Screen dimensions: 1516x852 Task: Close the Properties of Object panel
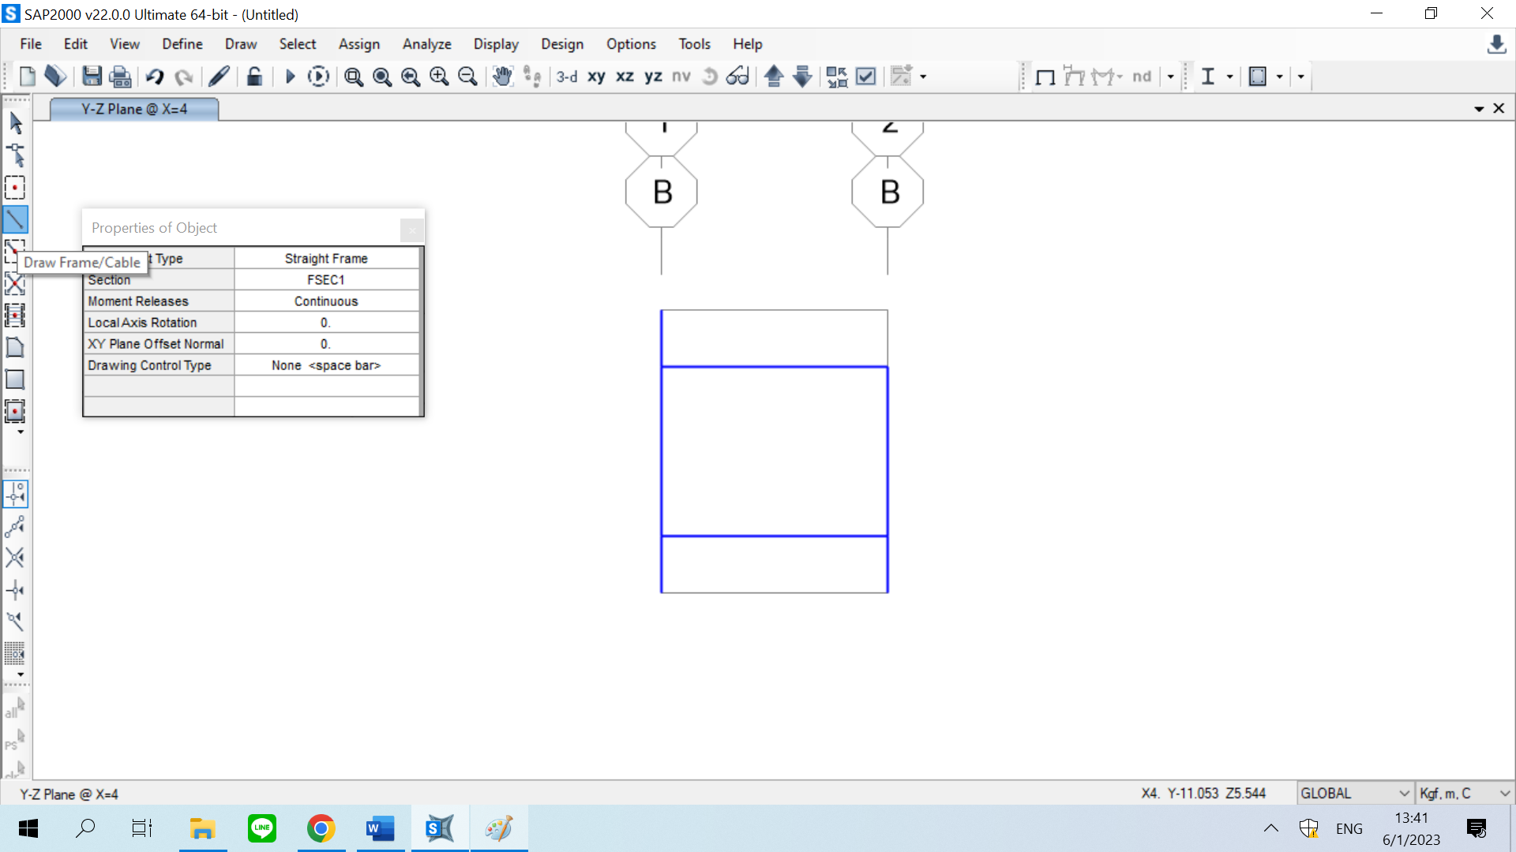click(411, 230)
